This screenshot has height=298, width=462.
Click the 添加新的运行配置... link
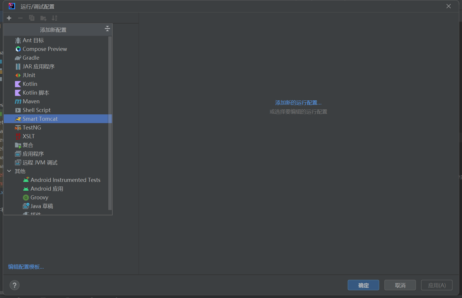298,103
